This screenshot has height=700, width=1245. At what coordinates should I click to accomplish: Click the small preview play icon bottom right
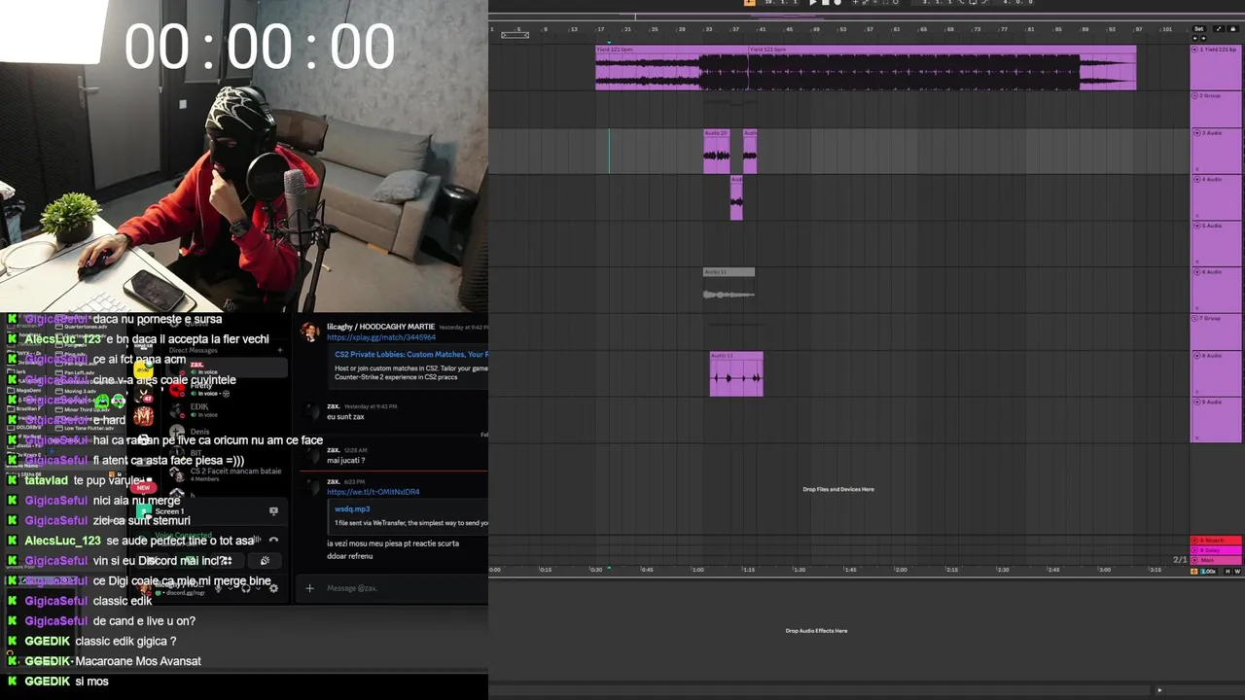tap(1158, 690)
